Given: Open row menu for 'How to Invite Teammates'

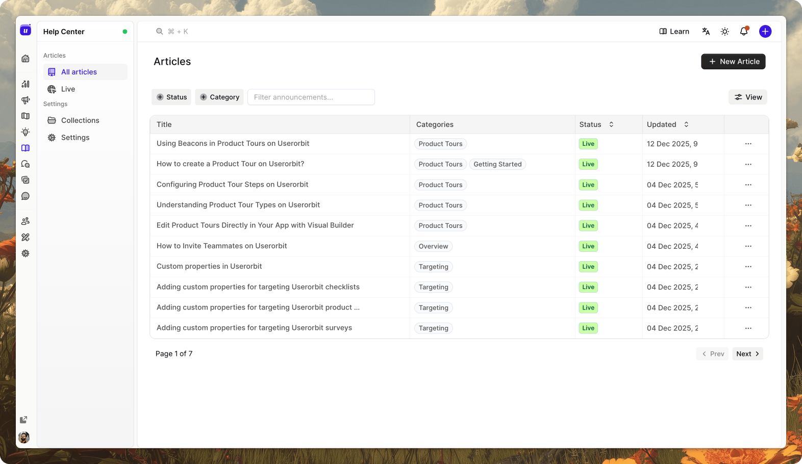Looking at the screenshot, I should click(748, 246).
